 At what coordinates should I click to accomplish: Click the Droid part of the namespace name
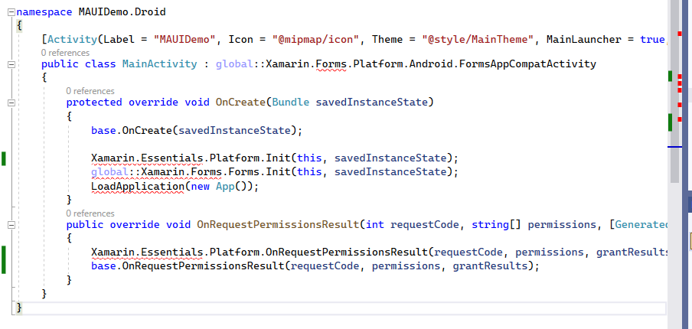[151, 12]
